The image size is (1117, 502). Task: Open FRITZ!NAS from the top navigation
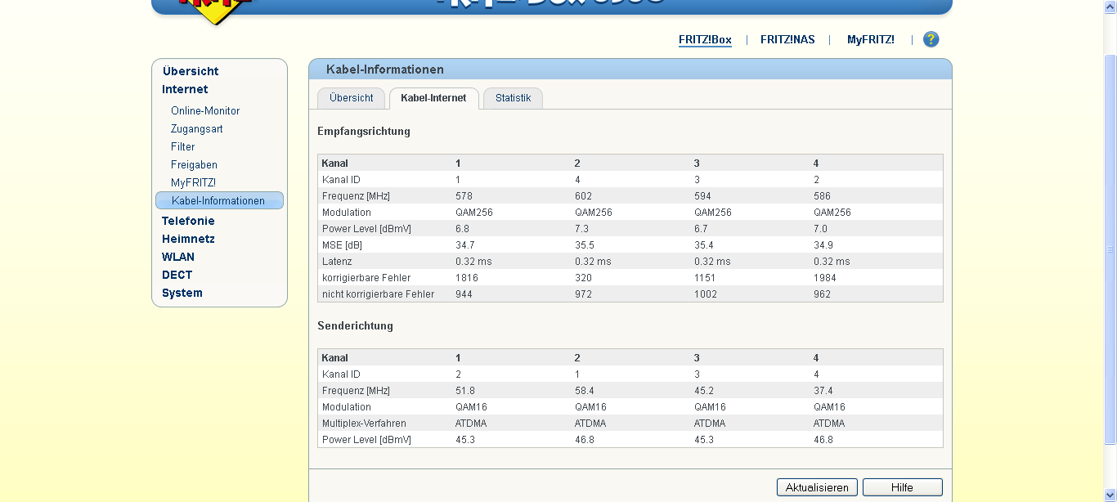(787, 39)
